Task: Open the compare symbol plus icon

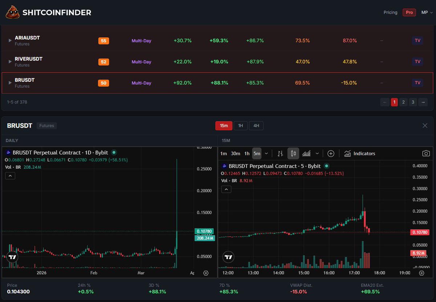Action: tap(331, 153)
